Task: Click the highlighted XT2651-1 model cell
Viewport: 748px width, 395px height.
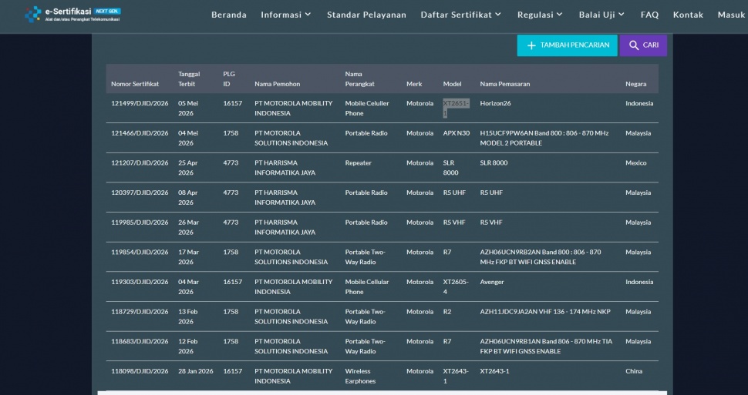Action: tap(456, 108)
